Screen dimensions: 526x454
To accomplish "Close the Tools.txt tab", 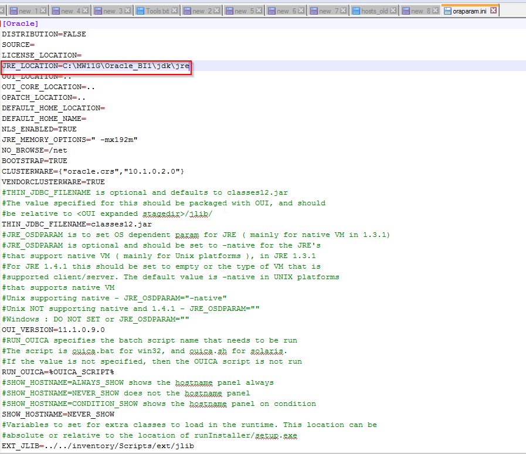I will click(x=174, y=11).
